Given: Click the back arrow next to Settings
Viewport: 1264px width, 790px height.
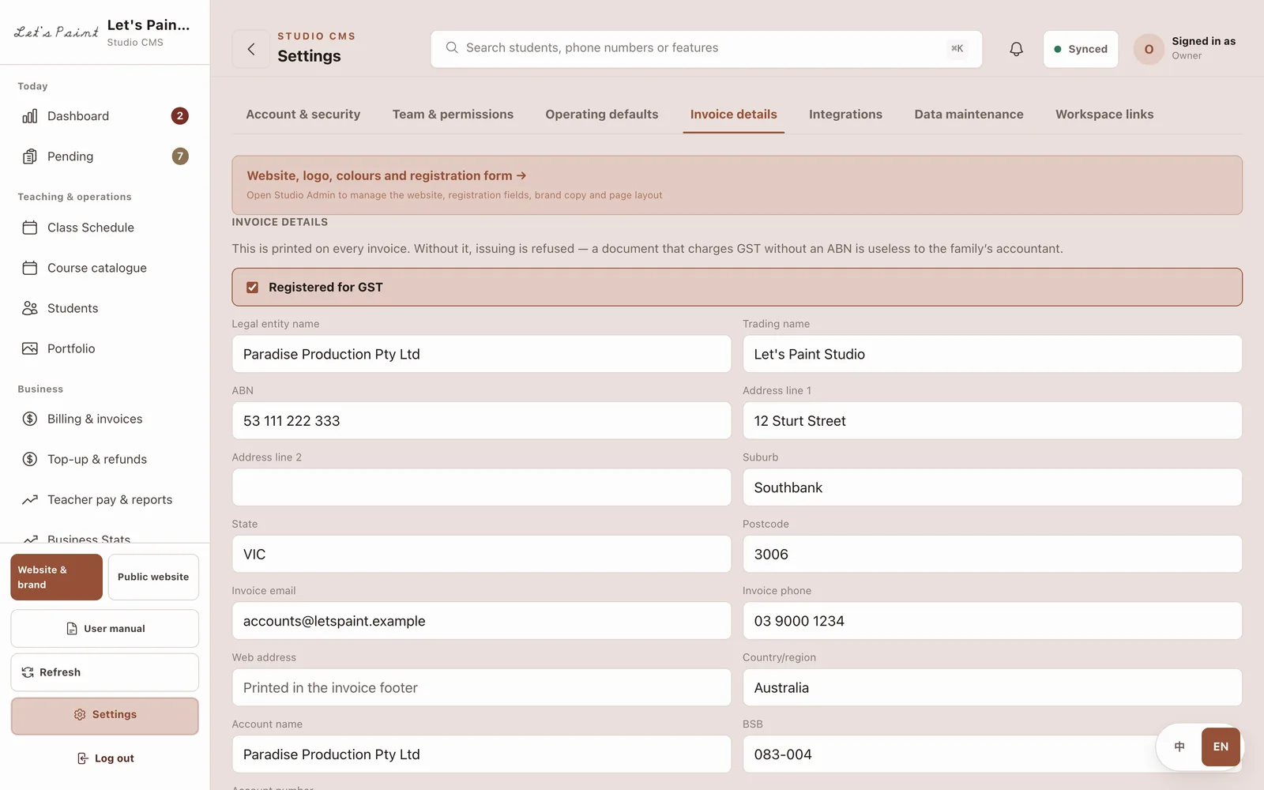Looking at the screenshot, I should click(x=251, y=49).
